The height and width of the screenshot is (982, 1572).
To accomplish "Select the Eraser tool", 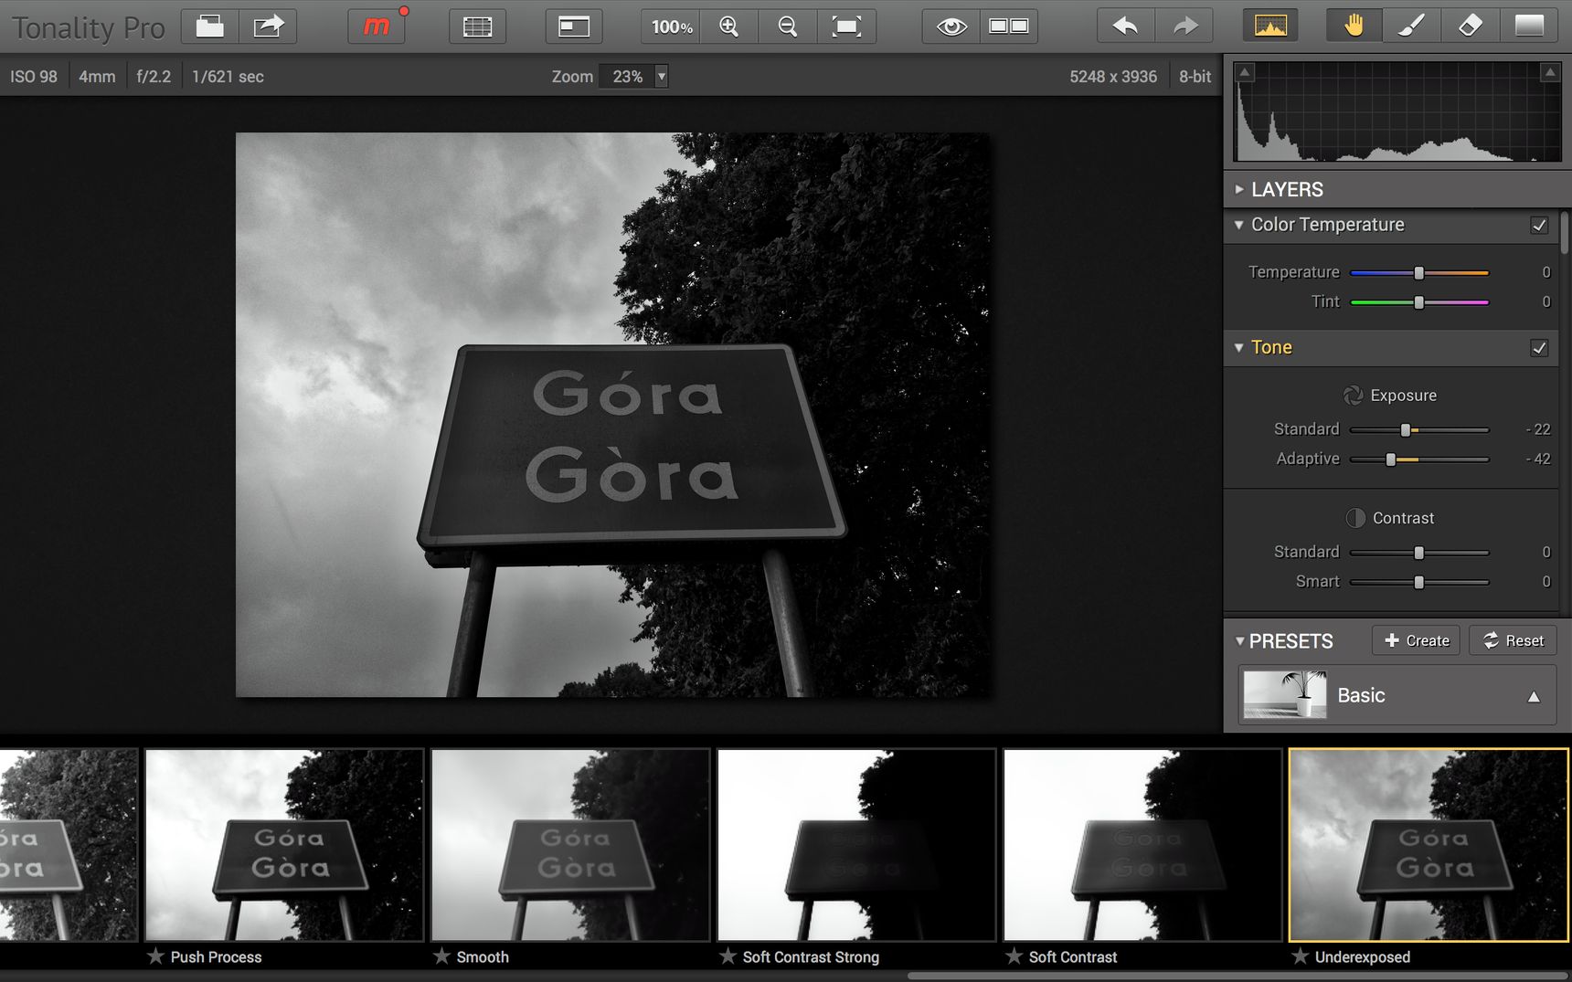I will tap(1470, 26).
